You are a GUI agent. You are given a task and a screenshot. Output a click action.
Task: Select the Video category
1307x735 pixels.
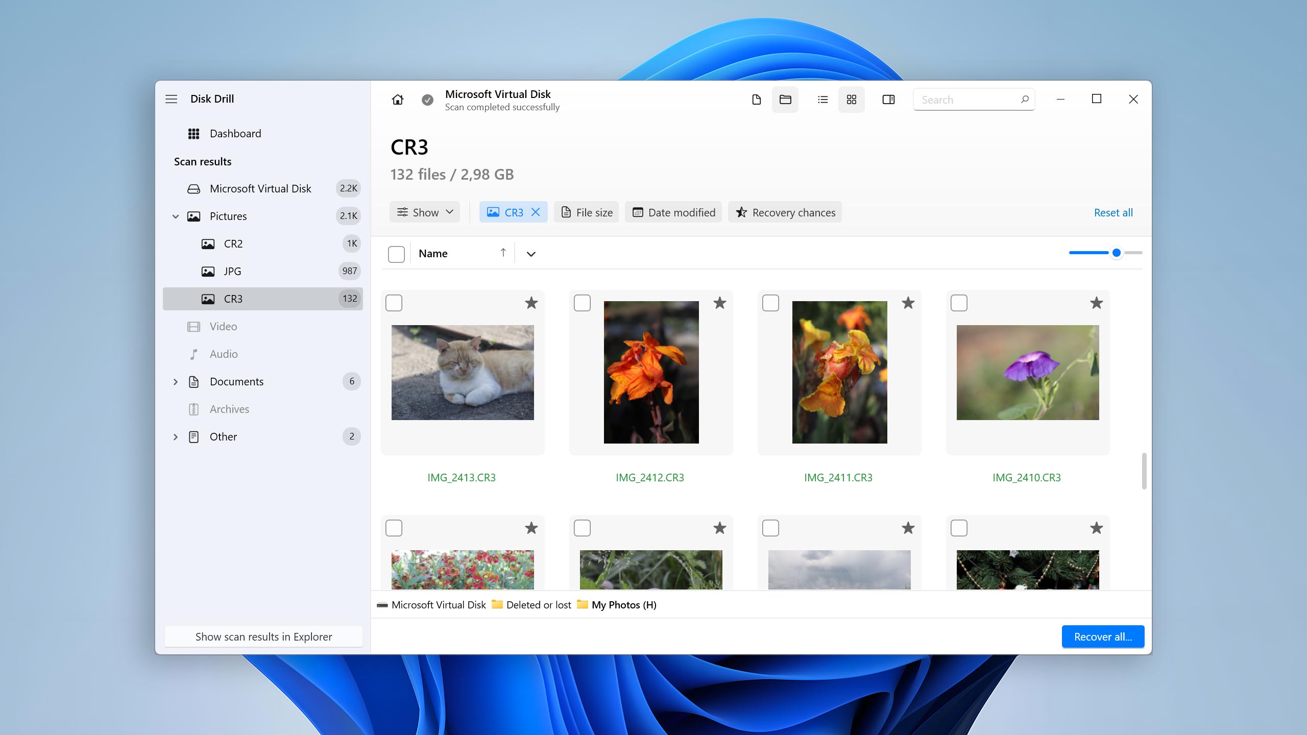click(x=263, y=327)
